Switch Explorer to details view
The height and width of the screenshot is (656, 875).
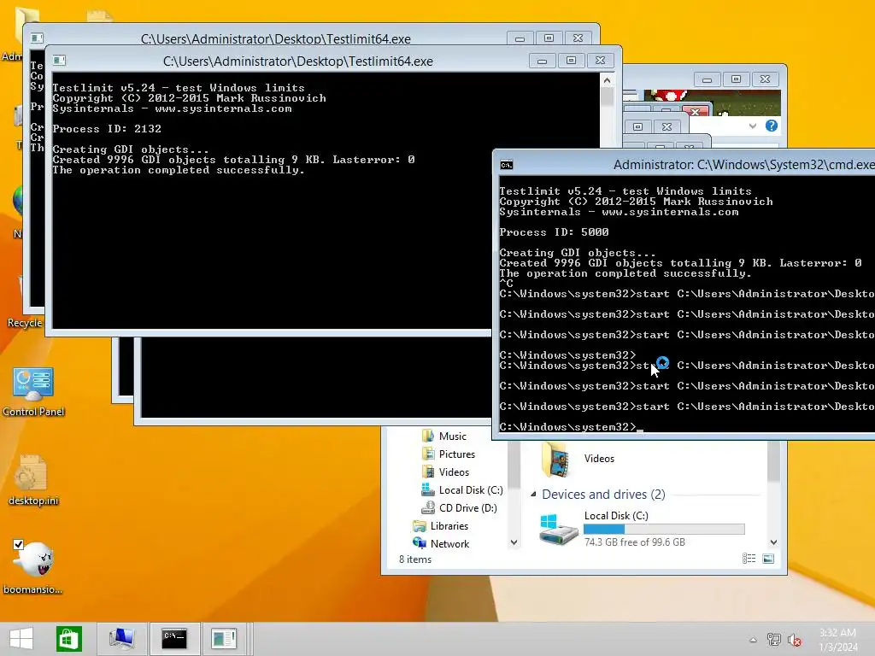click(749, 559)
